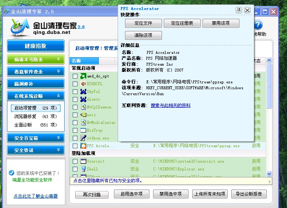
Task: Click the blue checkmark installed-software icon
Action: 11,173
